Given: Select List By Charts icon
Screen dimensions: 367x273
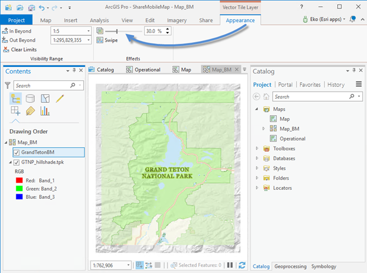Looking at the screenshot, I should click(45, 111).
